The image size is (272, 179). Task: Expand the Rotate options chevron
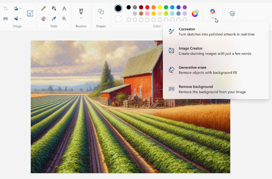click(x=21, y=8)
